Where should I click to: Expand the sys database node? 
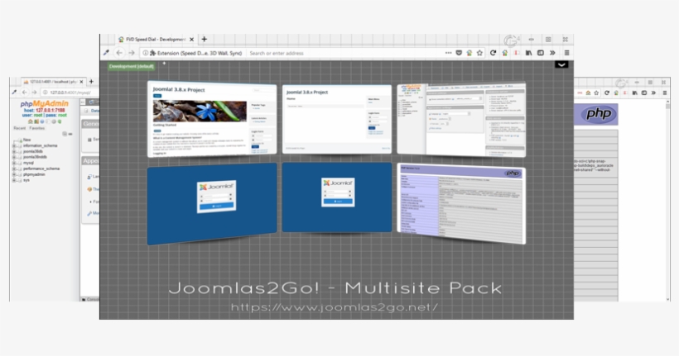tap(14, 180)
